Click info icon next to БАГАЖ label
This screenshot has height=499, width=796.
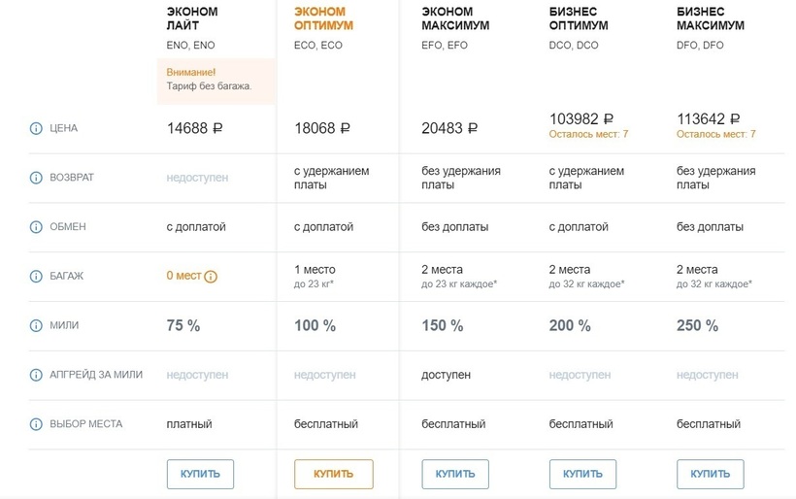click(37, 276)
